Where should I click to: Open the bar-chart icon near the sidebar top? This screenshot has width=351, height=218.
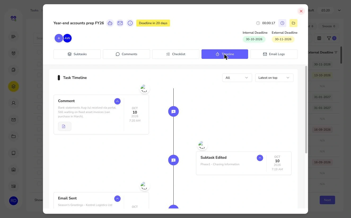coord(14,37)
